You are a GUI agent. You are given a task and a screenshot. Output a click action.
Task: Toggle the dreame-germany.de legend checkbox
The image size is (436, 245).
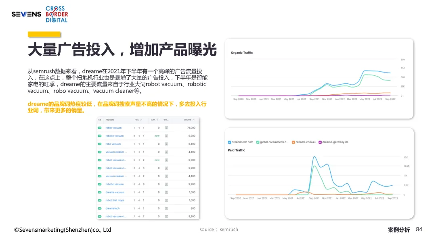click(320, 142)
